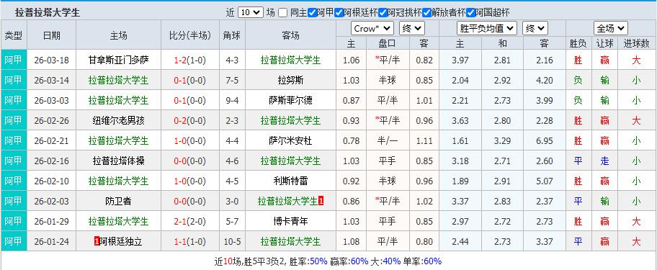This screenshot has height=270, width=657.
Task: Open team 萨尔米安杜
Action: point(290,140)
